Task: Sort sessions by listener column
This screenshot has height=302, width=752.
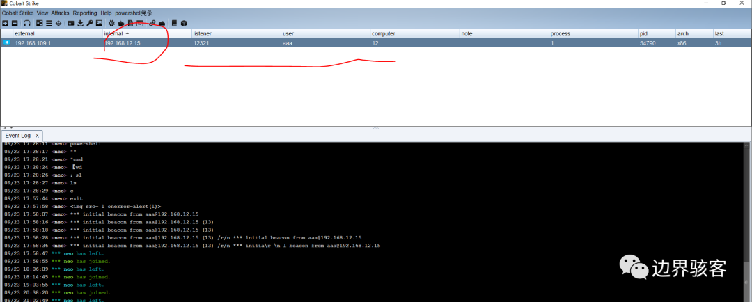Action: tap(237, 33)
